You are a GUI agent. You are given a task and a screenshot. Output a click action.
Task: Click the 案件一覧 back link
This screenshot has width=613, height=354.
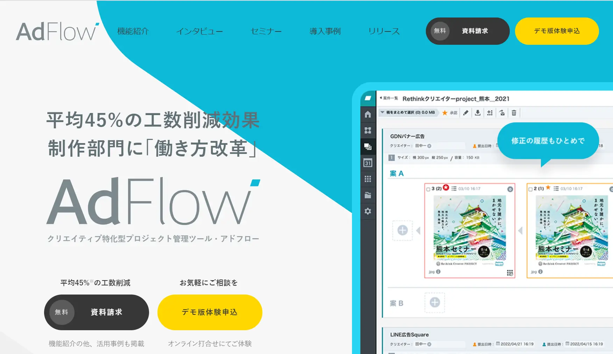(x=389, y=98)
